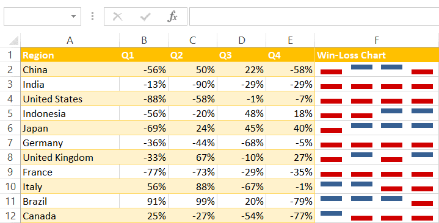Image resolution: width=439 pixels, height=223 pixels.
Task: Select column F header
Action: [x=377, y=40]
